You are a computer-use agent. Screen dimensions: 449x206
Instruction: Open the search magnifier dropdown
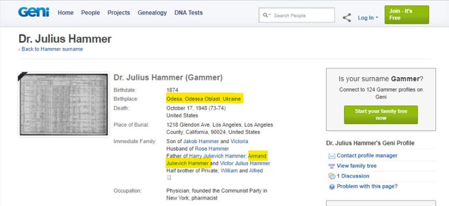pos(267,15)
